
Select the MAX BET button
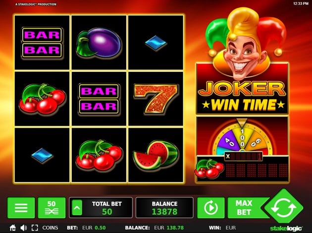245,208
